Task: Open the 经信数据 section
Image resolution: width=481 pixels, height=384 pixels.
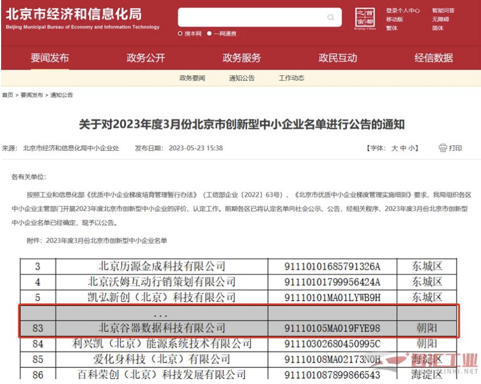Action: [x=434, y=58]
